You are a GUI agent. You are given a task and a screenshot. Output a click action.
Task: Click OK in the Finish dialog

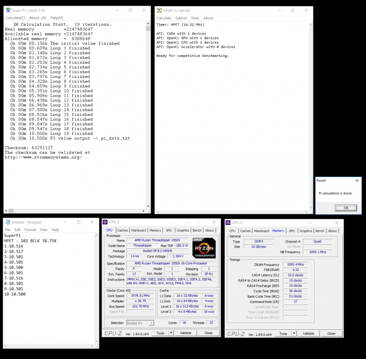[346, 208]
